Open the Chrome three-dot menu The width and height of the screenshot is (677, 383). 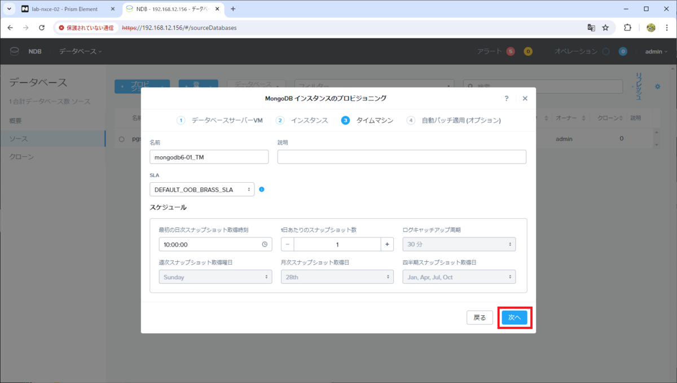coord(666,27)
